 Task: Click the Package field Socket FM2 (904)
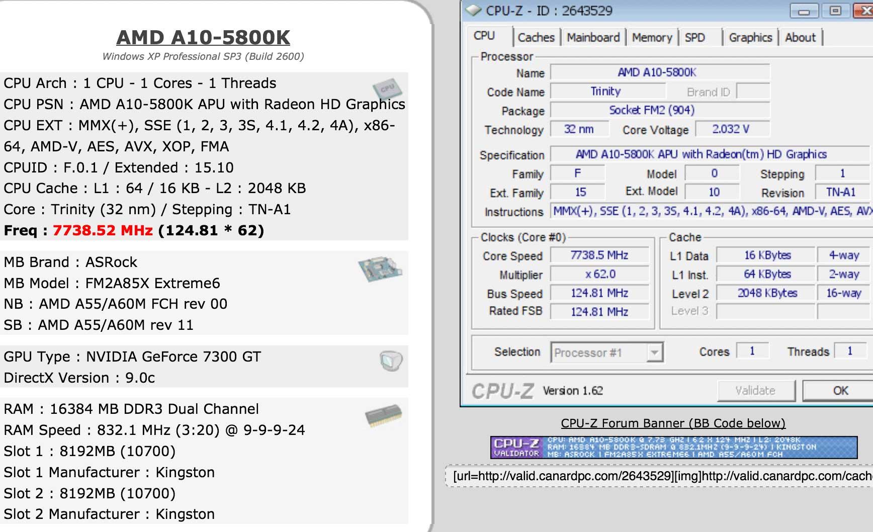(x=660, y=110)
